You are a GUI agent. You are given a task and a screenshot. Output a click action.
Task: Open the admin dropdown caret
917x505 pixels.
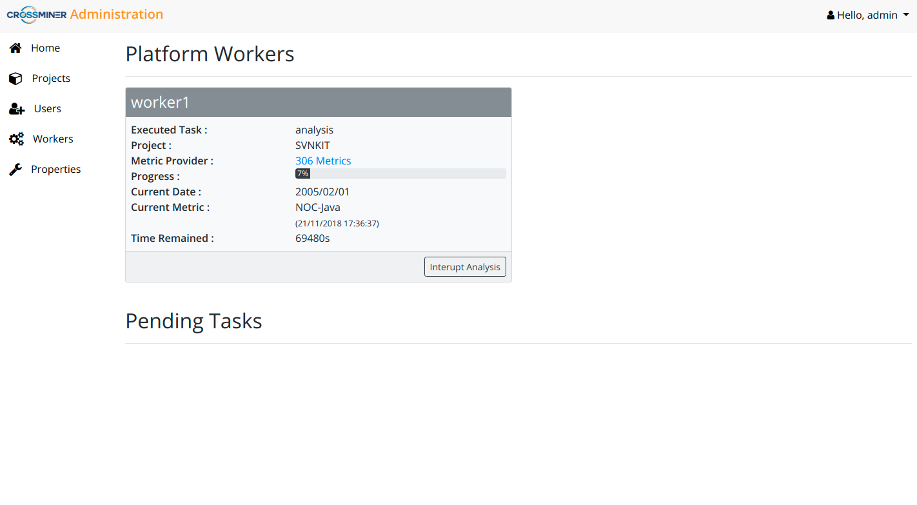(906, 15)
